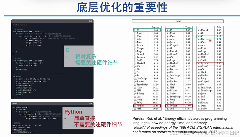Screen dimensions: 240x137
Task: Select the Ruby energy value 69.91
Action: pyautogui.click(x=156, y=103)
